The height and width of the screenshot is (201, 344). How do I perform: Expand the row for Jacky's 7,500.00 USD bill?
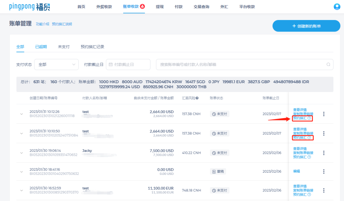pyautogui.click(x=21, y=153)
